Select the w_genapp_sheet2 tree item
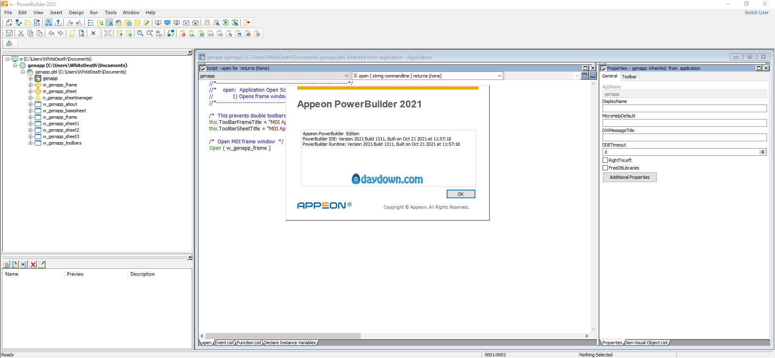 (x=61, y=130)
